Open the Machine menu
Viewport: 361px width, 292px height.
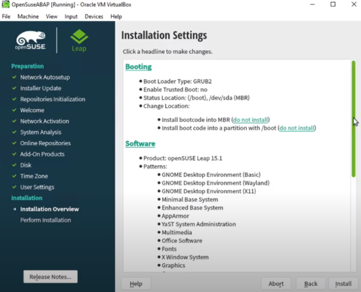[x=28, y=17]
